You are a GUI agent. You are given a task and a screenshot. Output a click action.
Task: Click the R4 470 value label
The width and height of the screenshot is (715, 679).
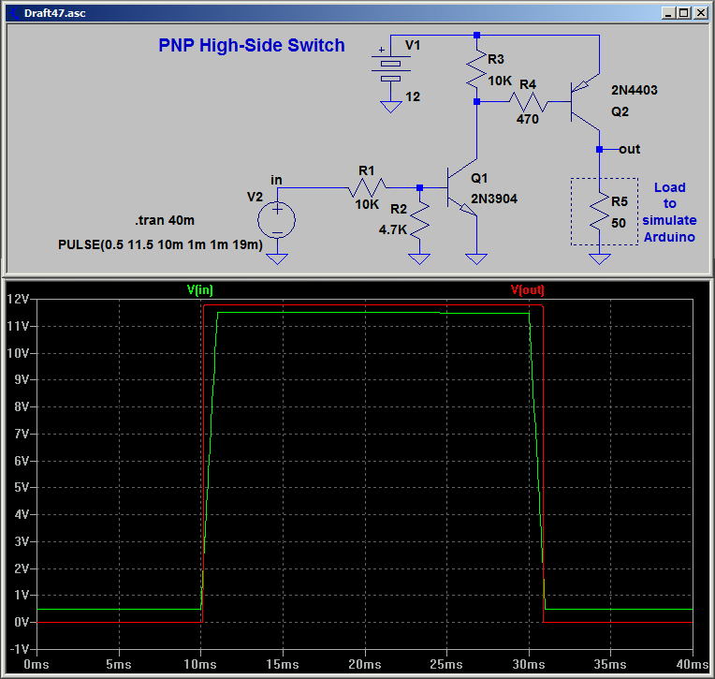click(528, 119)
